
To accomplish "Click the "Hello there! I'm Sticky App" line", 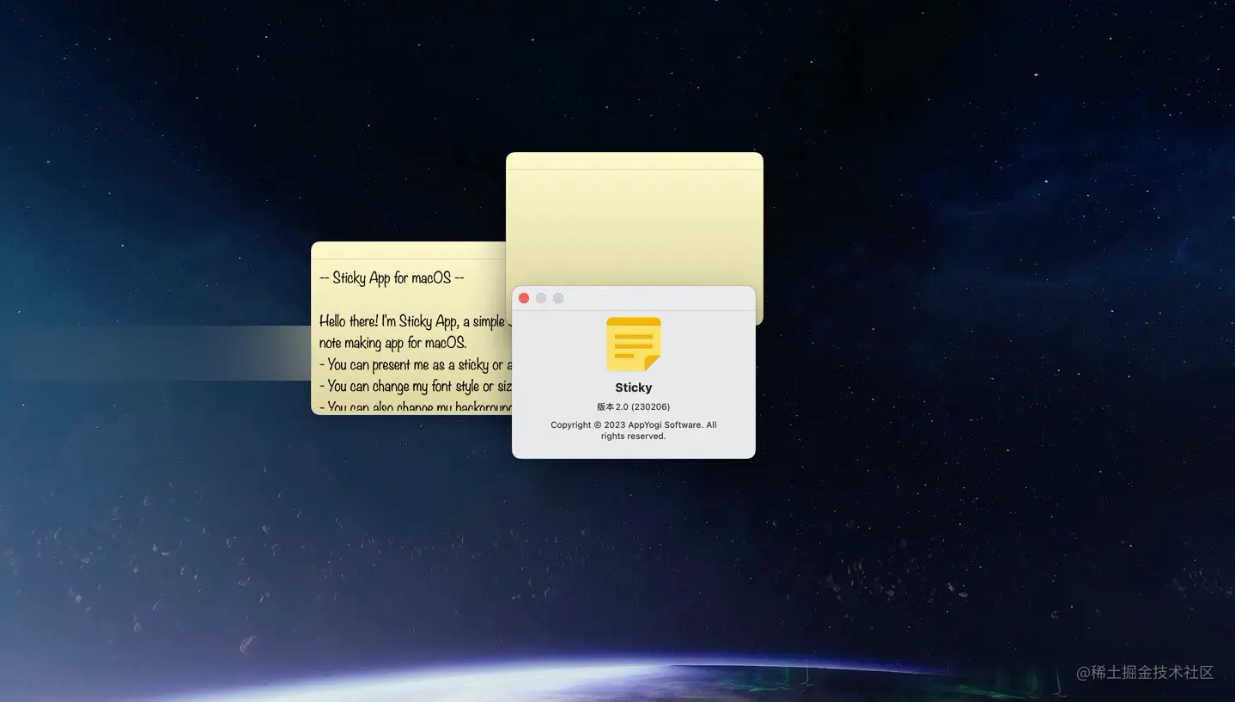I will tap(415, 321).
